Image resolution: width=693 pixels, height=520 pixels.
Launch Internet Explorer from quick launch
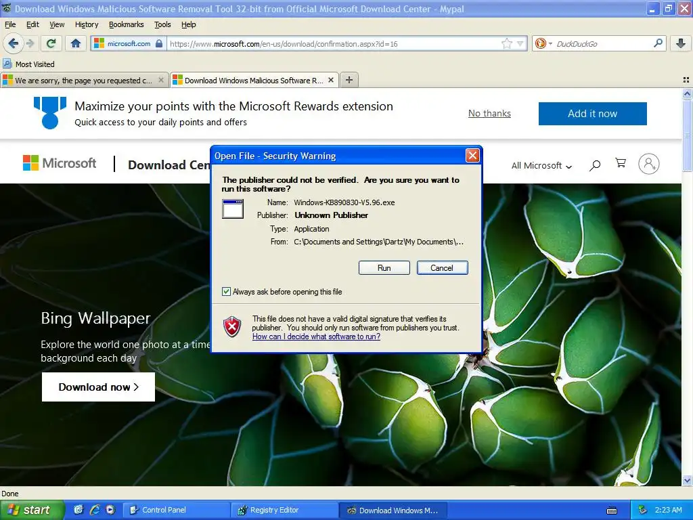click(95, 510)
